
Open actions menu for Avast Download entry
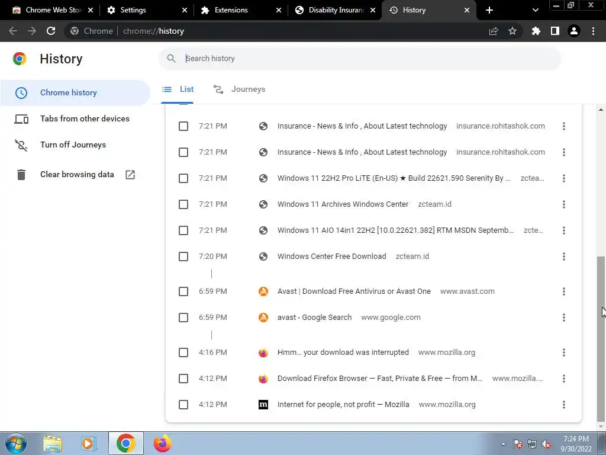tap(564, 291)
